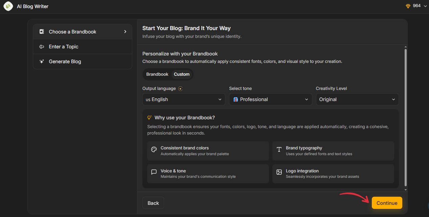
Task: Click the text Automatically applies your brand palette
Action: (195, 154)
